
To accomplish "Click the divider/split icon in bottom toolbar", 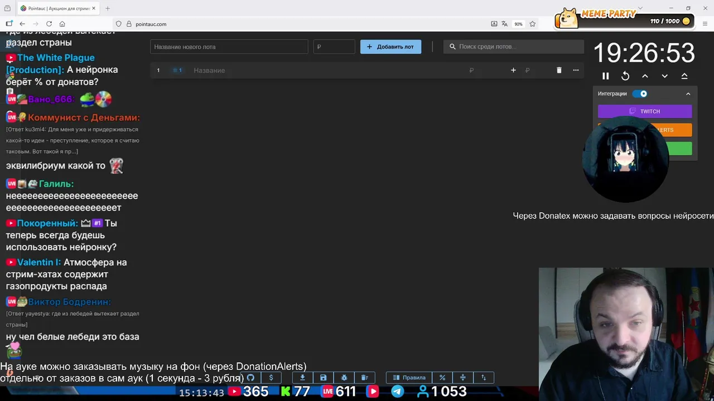I will pos(463,378).
